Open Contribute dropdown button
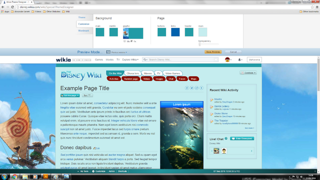The width and height of the screenshot is (320, 180). 248,72
